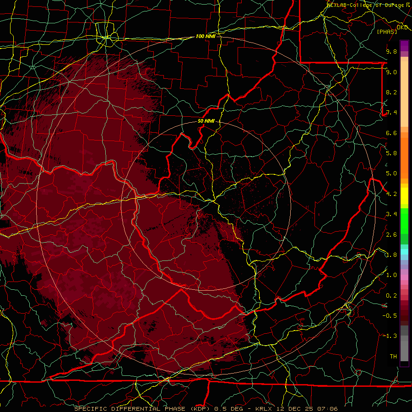412x412 pixels.
Task: Click the 4.2 scale label
Action: click(x=391, y=194)
